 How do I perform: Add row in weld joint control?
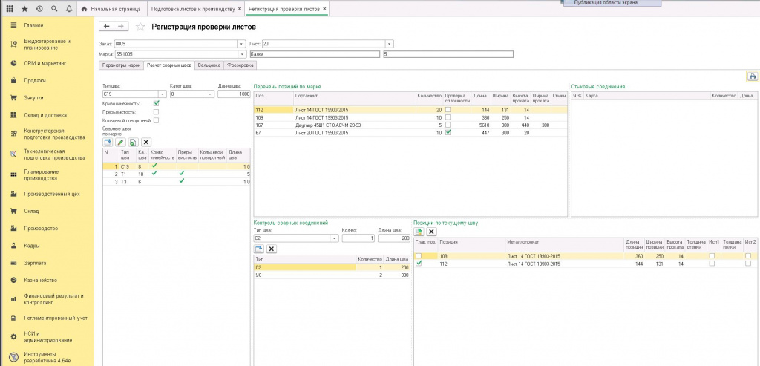pyautogui.click(x=259, y=249)
